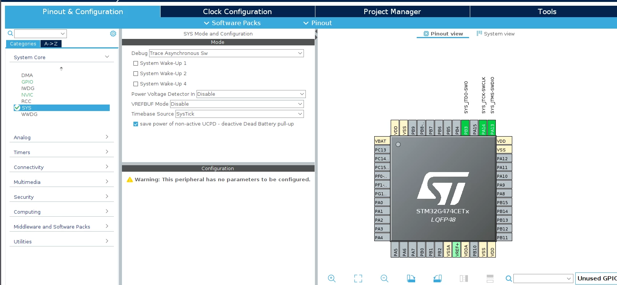Select green pin PB3 on the chip
The image size is (617, 285).
tap(466, 128)
